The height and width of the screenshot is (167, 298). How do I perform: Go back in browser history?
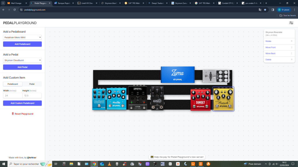click(4, 10)
